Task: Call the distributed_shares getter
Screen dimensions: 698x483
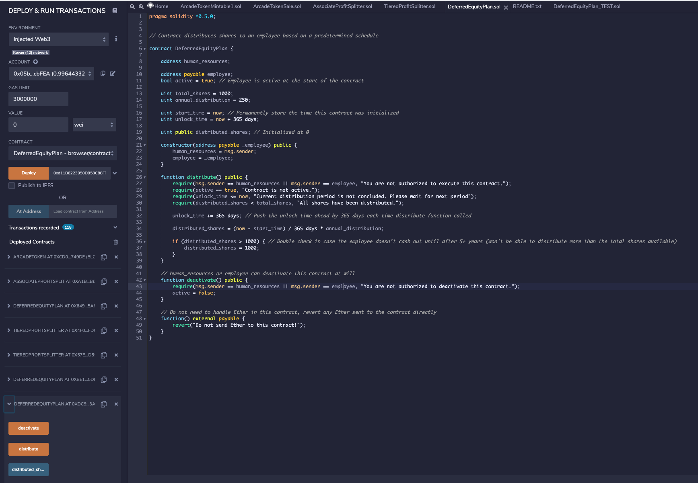Action: click(x=29, y=470)
